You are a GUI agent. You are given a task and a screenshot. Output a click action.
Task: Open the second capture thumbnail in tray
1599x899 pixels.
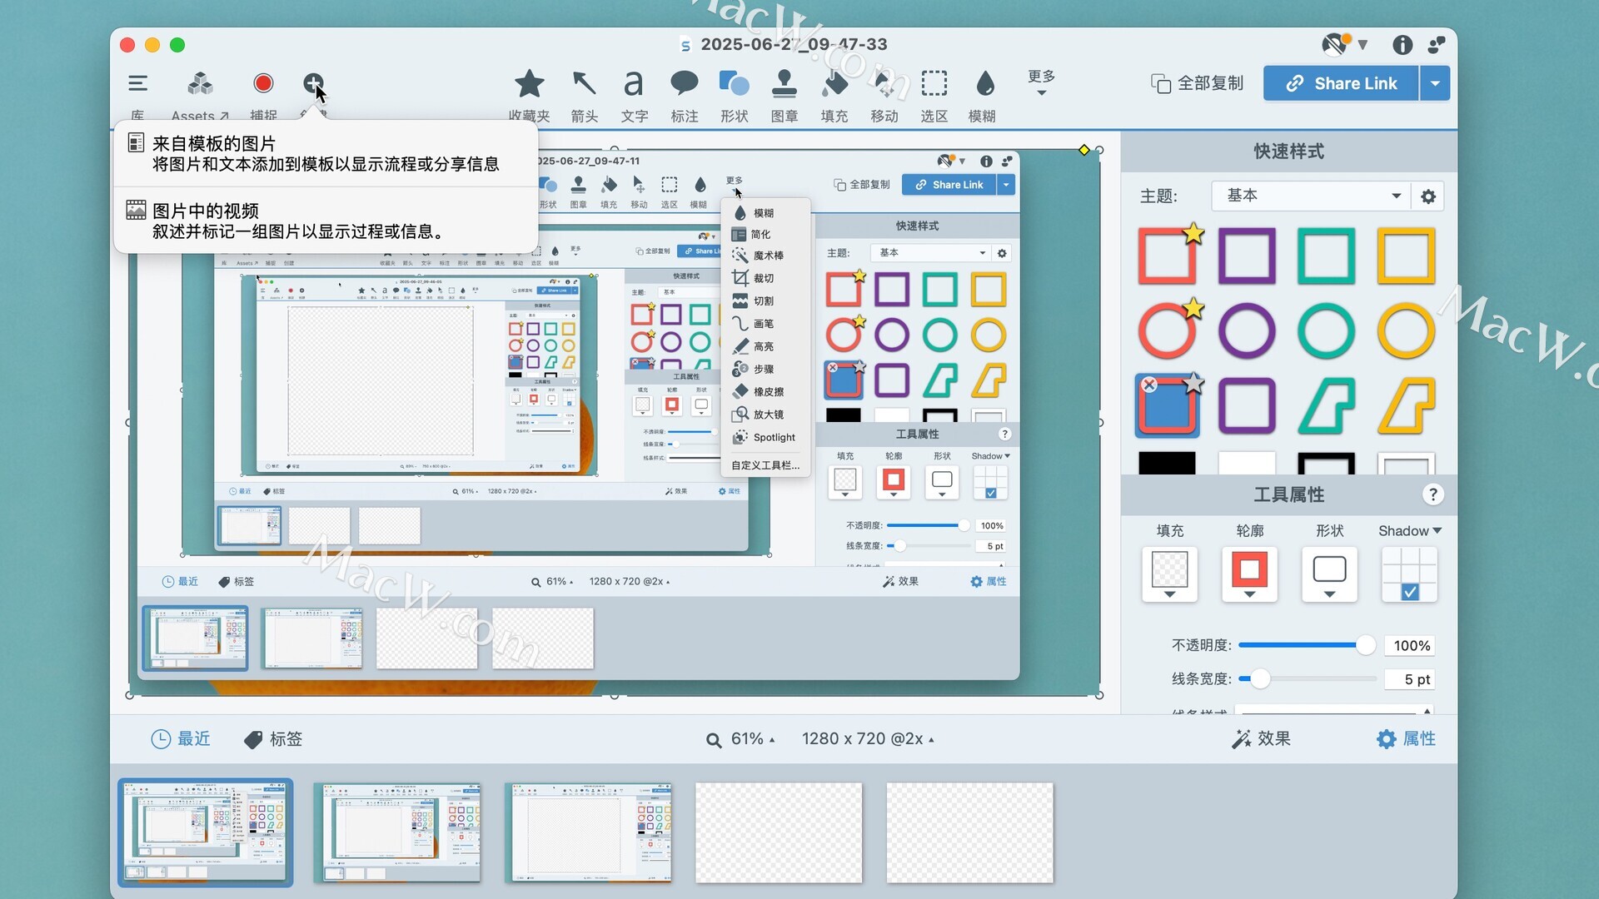397,832
